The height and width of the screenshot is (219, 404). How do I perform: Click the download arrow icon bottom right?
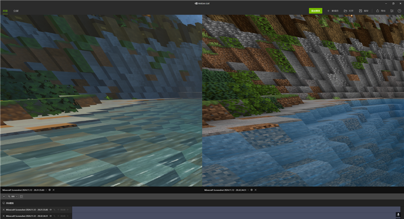(398, 214)
